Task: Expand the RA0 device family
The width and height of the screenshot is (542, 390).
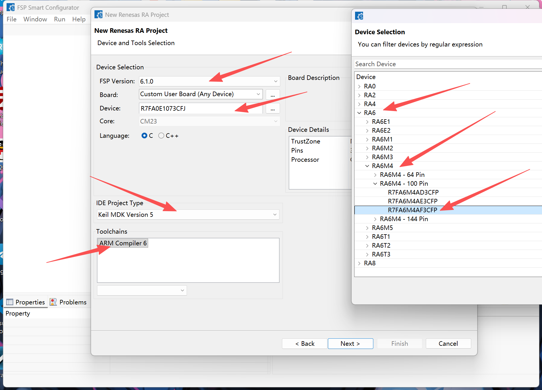Action: point(359,86)
